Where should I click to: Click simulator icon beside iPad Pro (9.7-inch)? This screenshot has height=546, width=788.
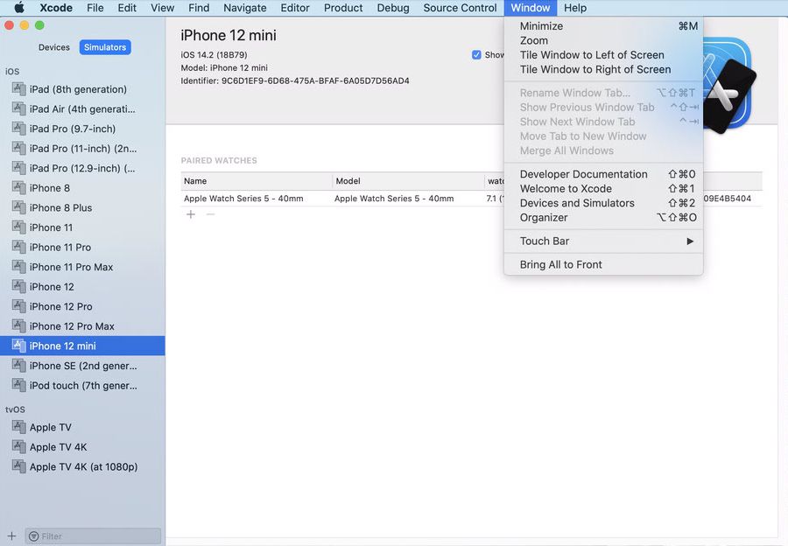coord(18,128)
